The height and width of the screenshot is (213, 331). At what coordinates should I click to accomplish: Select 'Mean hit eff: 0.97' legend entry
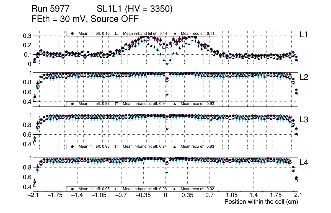[94, 104]
